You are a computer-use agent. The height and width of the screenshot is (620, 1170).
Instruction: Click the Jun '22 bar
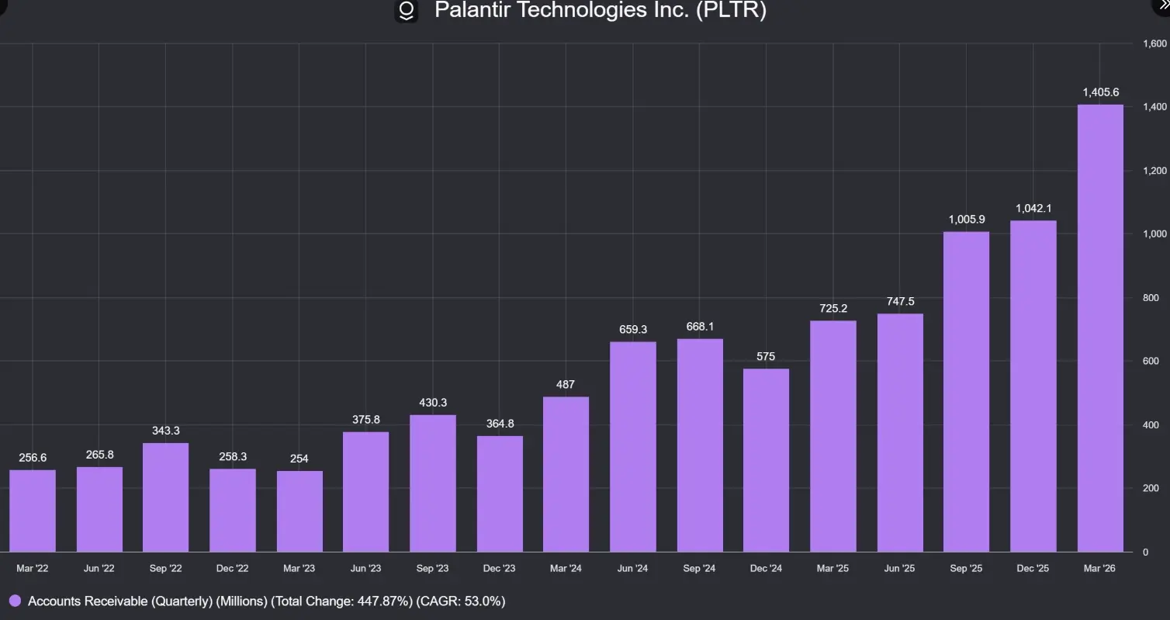click(x=99, y=509)
